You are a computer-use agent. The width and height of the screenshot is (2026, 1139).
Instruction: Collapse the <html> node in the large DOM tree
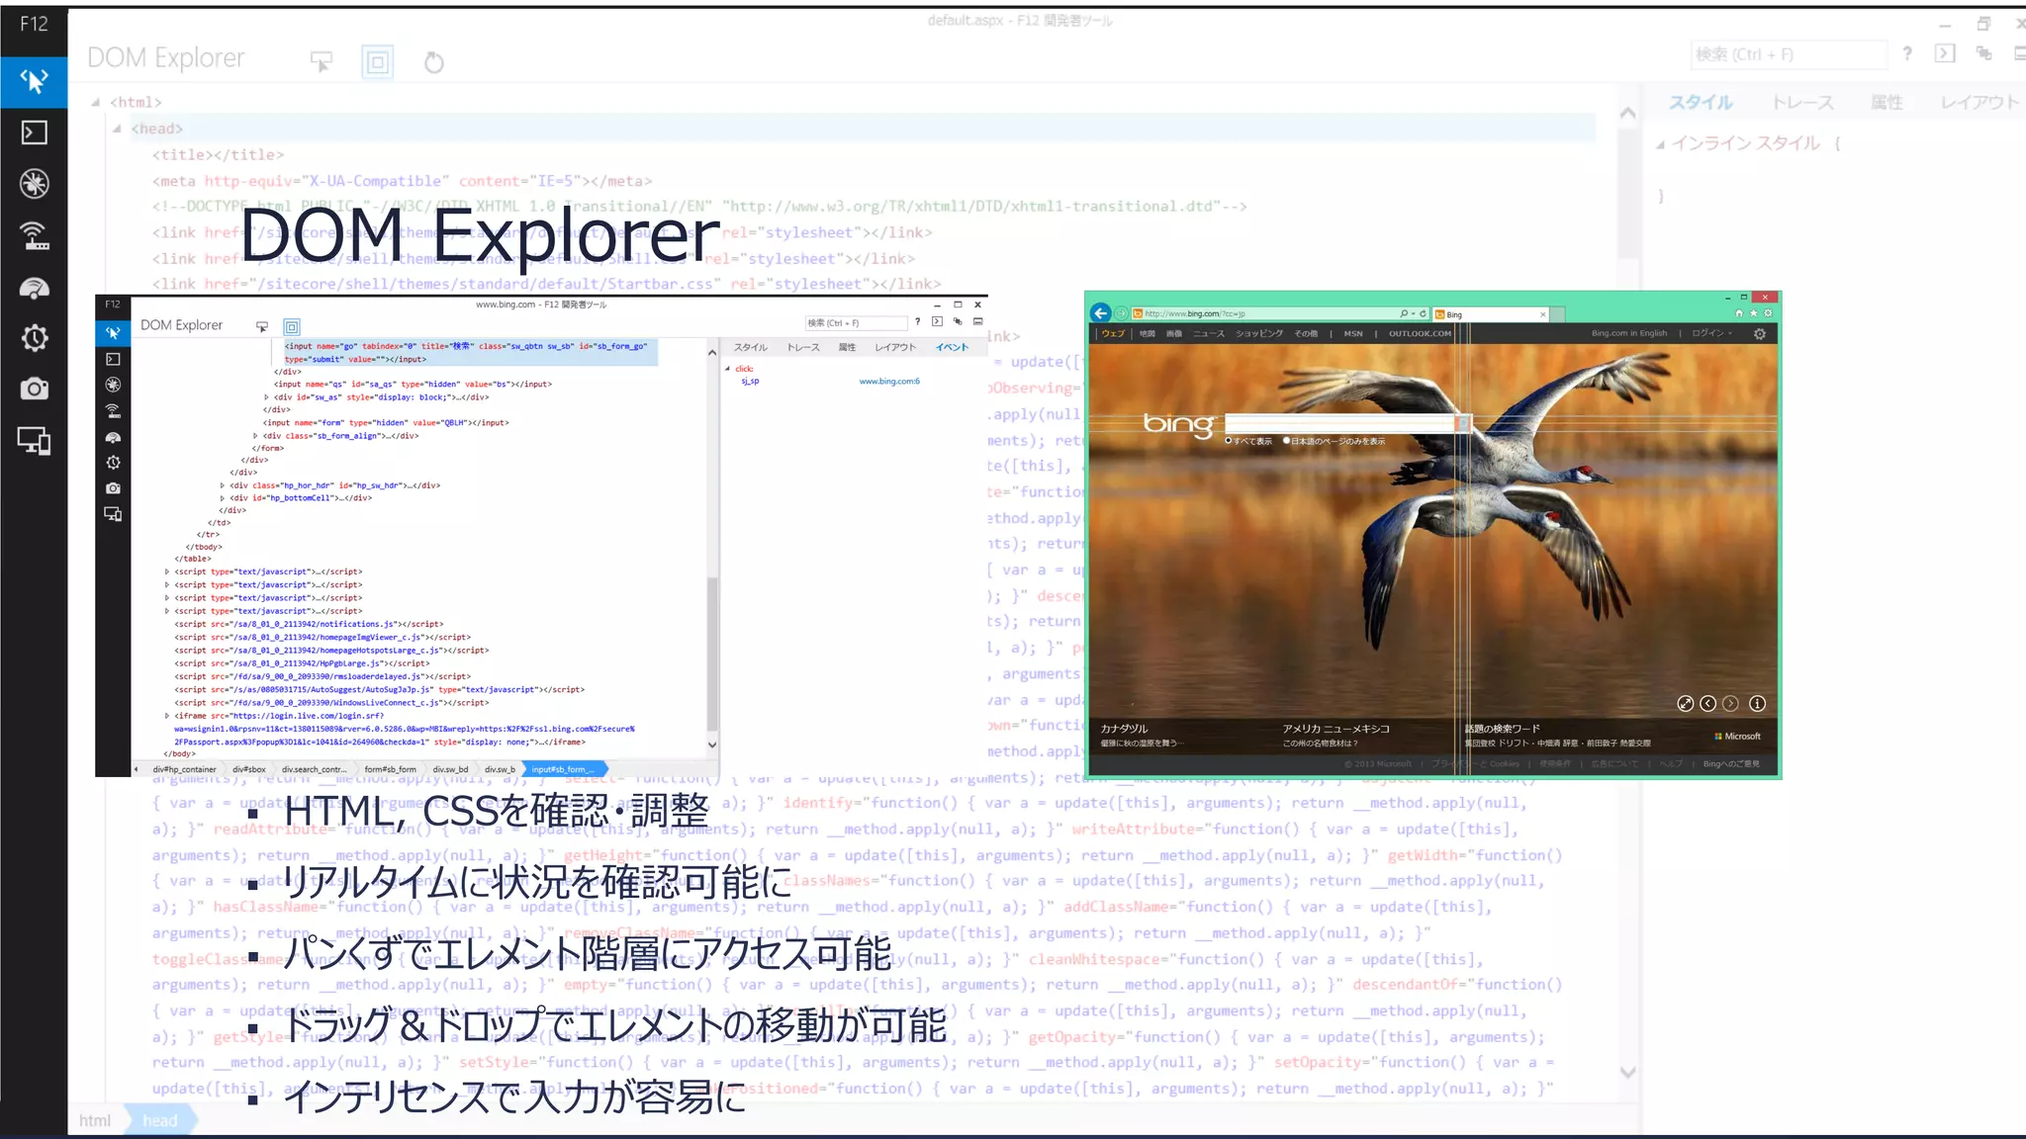point(96,102)
